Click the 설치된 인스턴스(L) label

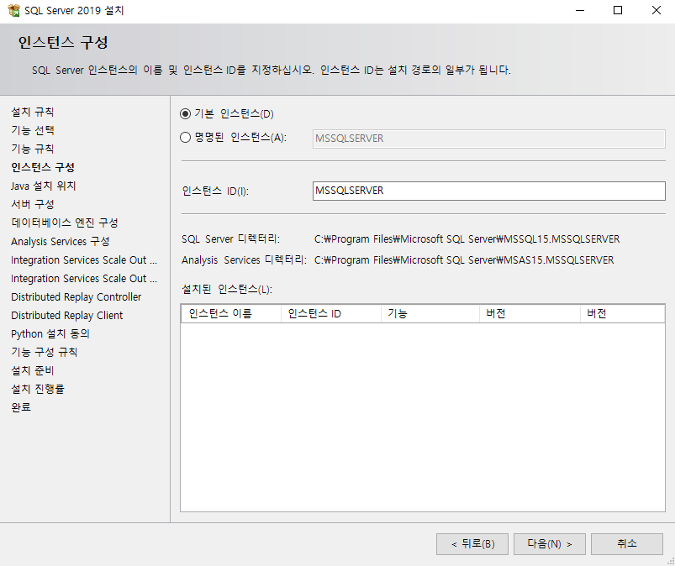(227, 289)
